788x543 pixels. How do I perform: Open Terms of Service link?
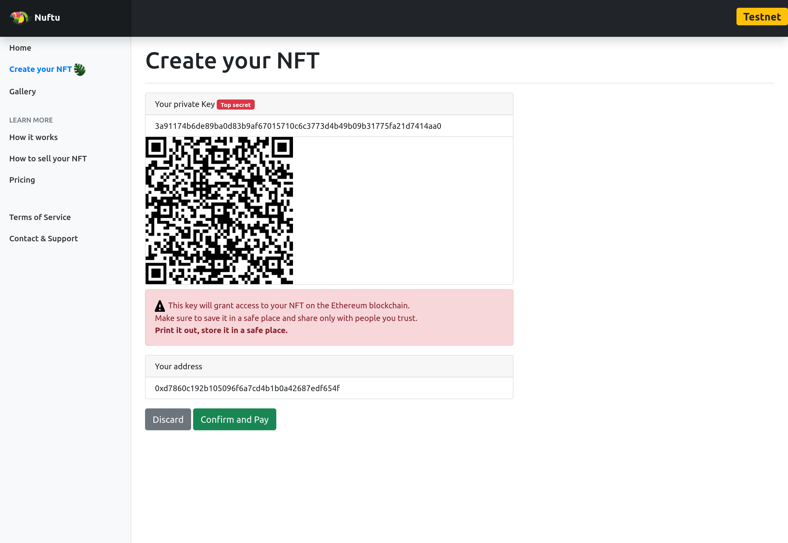click(x=40, y=217)
